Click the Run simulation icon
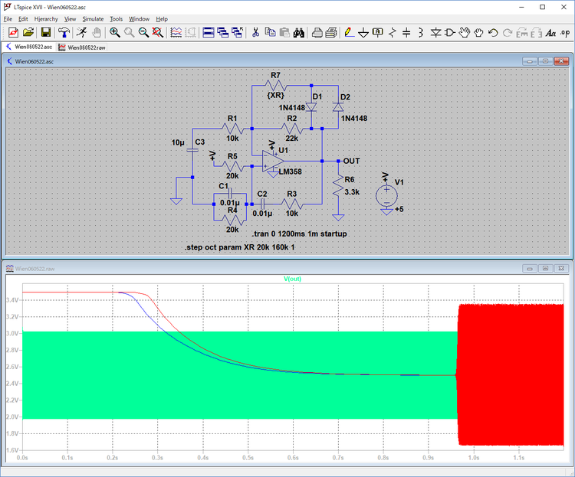 click(81, 32)
